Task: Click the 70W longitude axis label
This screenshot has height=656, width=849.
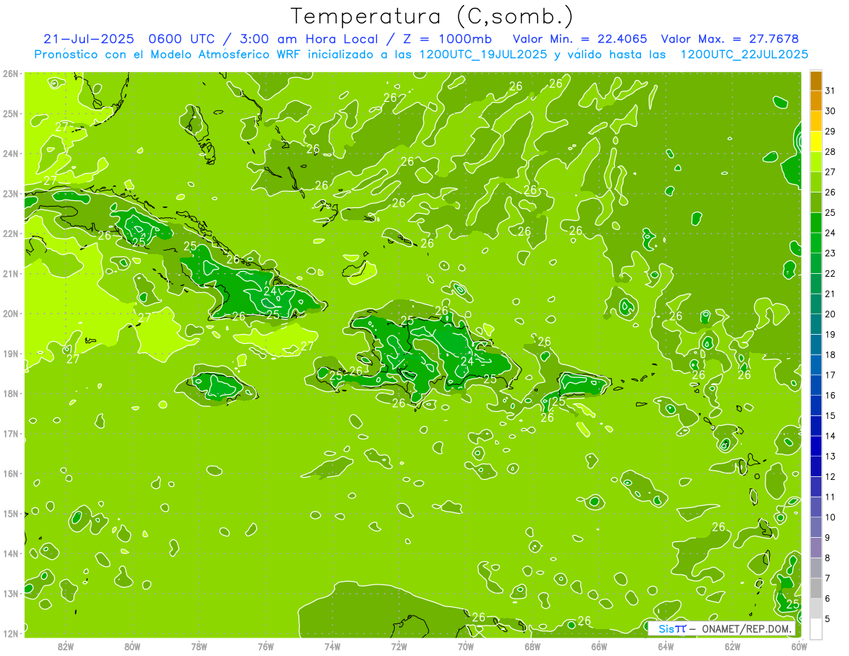Action: click(466, 645)
